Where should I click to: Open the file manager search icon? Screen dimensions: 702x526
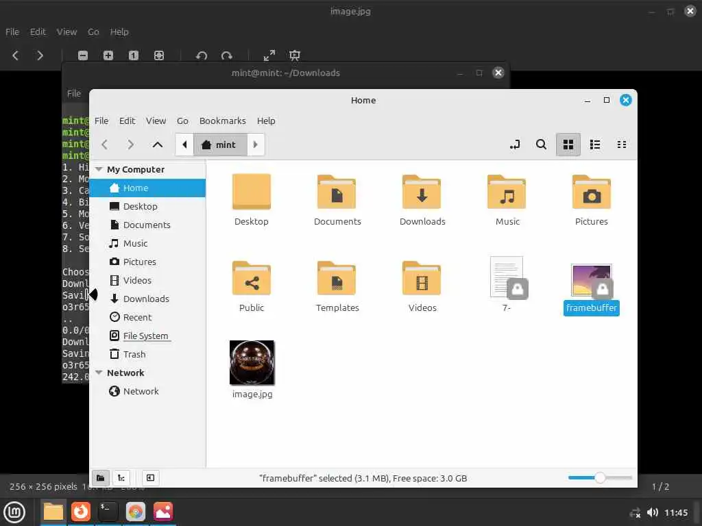[x=542, y=145]
